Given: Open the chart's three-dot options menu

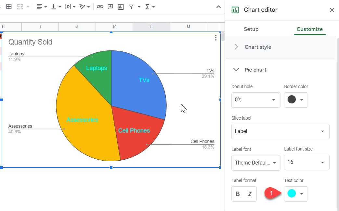Looking at the screenshot, I should click(x=216, y=38).
